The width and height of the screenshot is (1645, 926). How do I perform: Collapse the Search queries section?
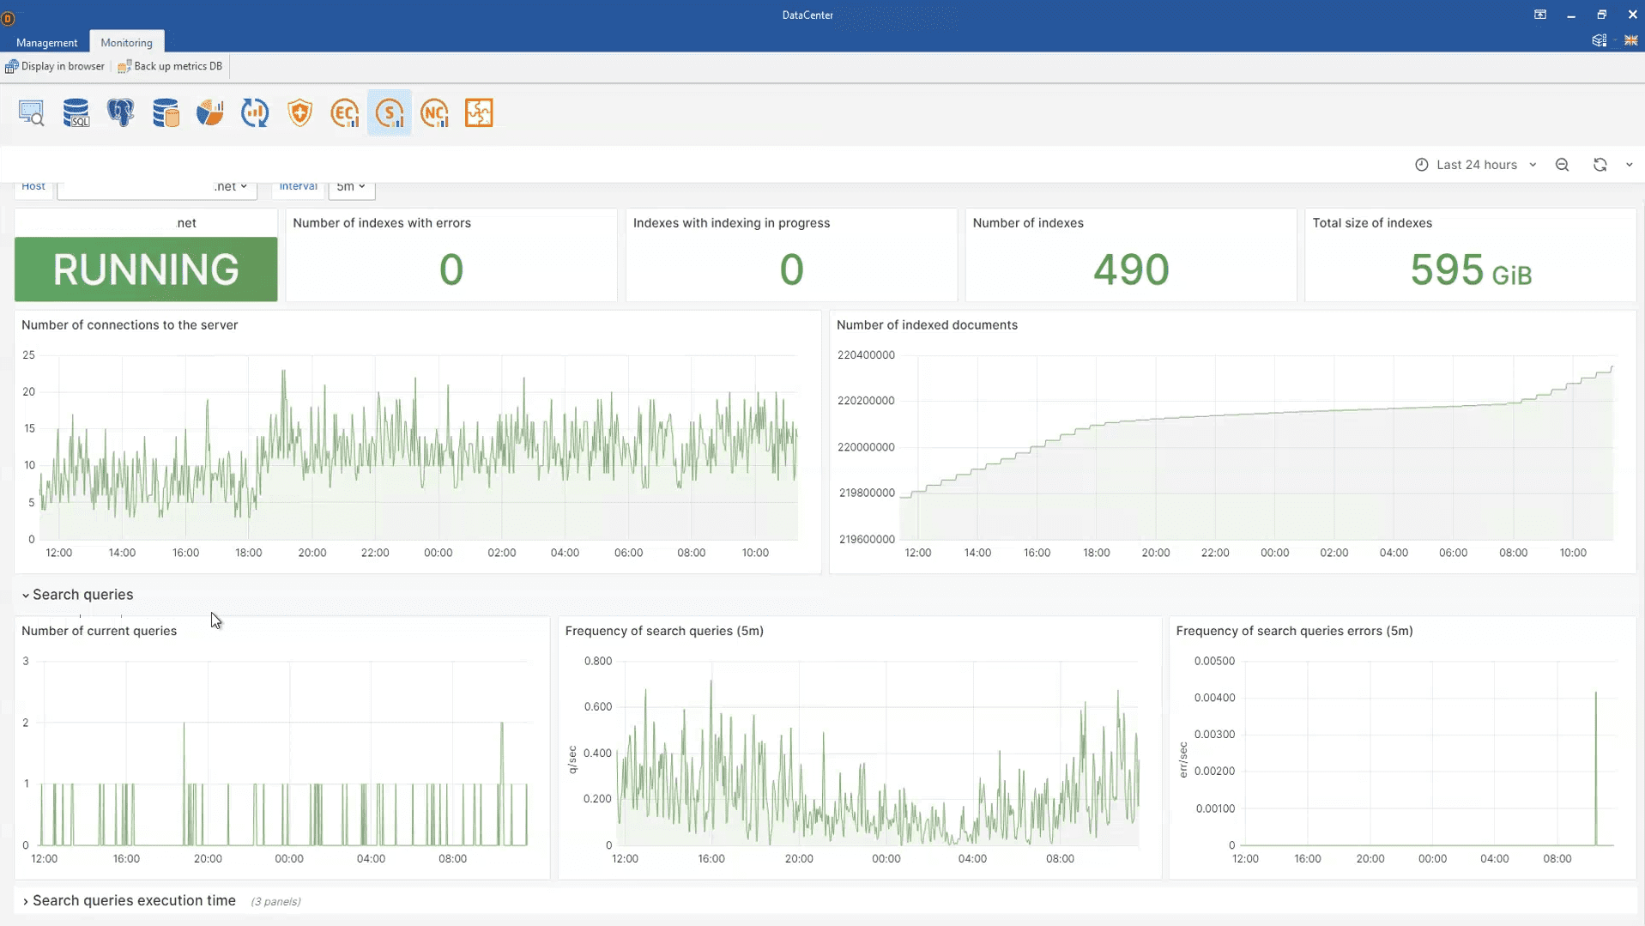(77, 595)
